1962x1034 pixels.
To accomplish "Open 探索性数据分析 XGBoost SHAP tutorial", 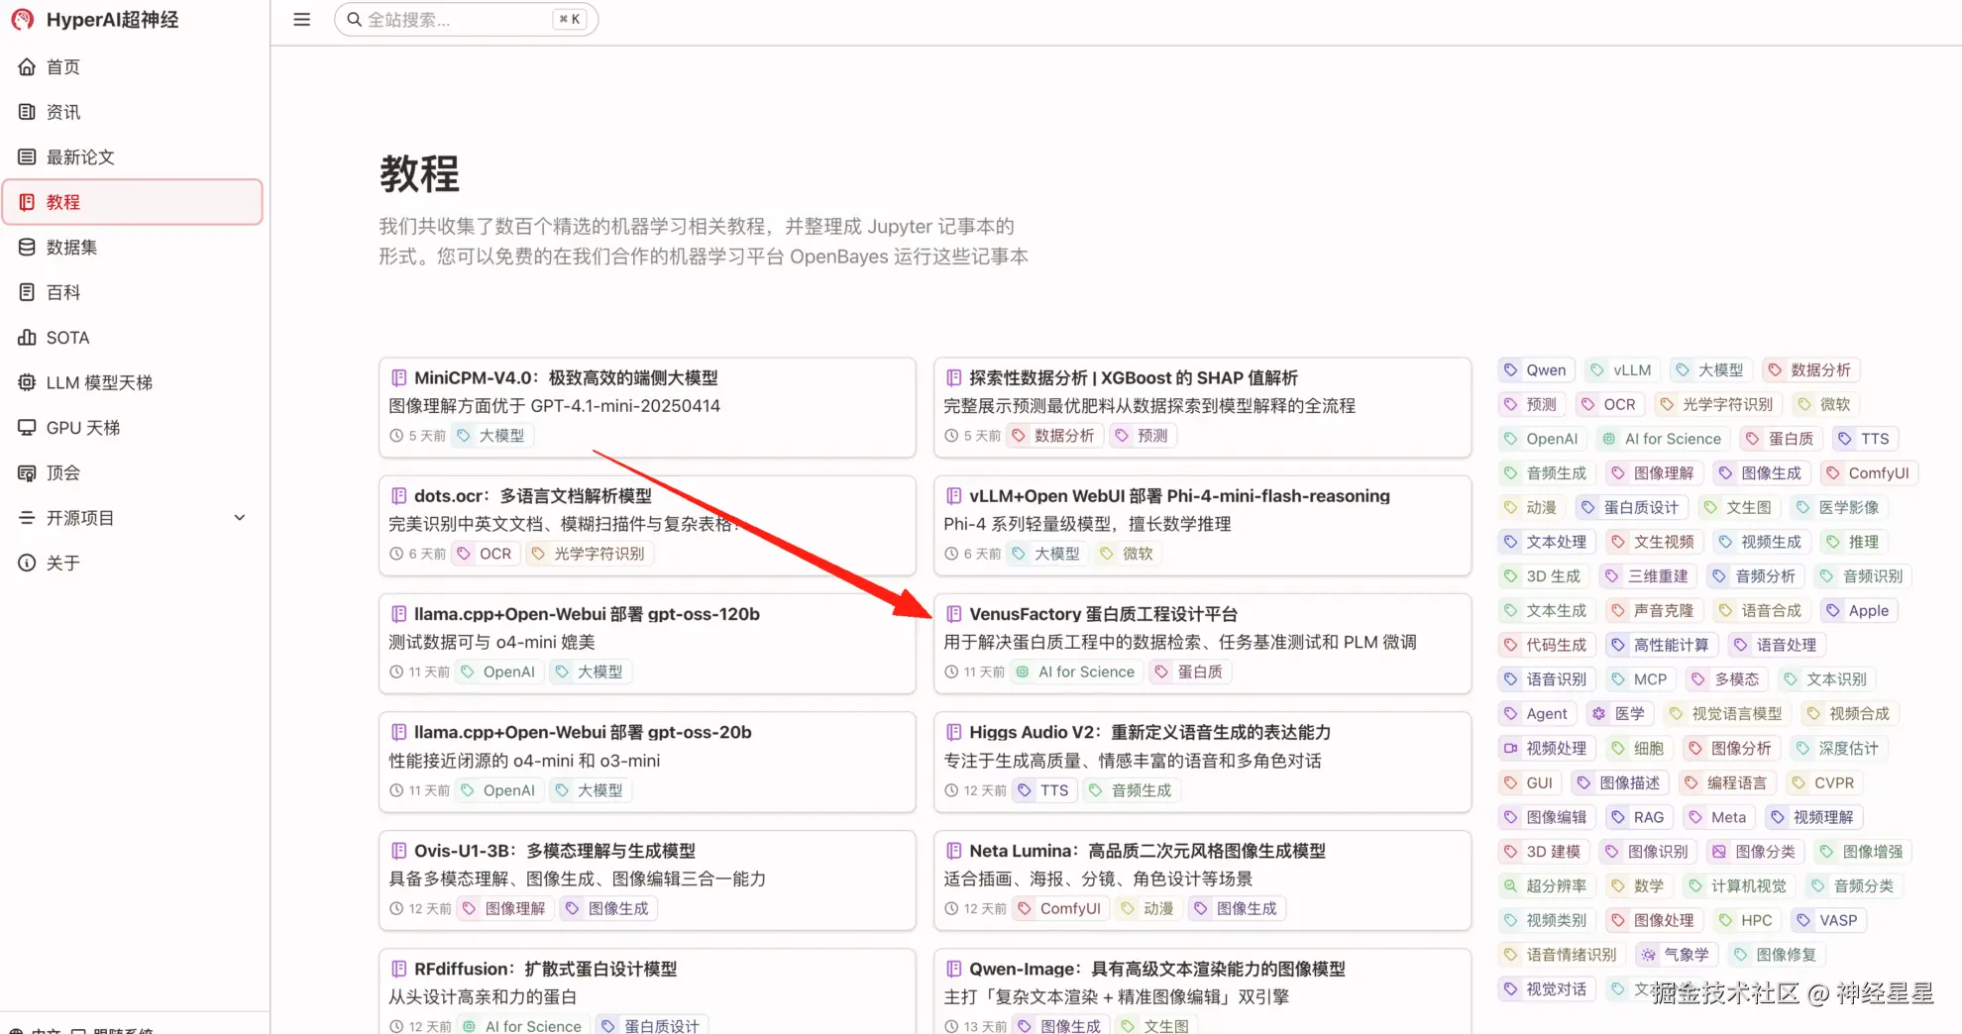I will [1134, 378].
